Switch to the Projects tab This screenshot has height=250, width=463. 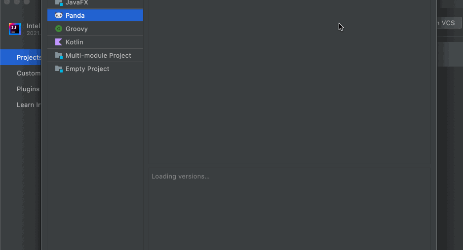(29, 58)
